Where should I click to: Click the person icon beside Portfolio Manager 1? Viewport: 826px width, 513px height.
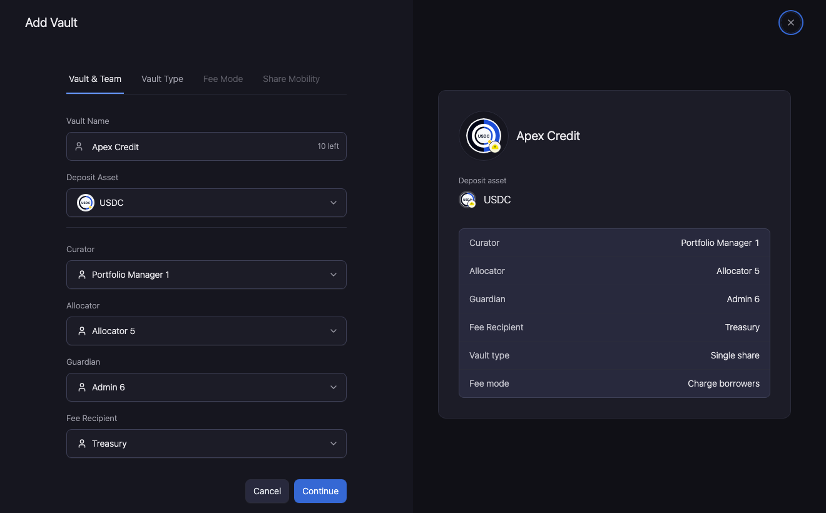point(81,275)
